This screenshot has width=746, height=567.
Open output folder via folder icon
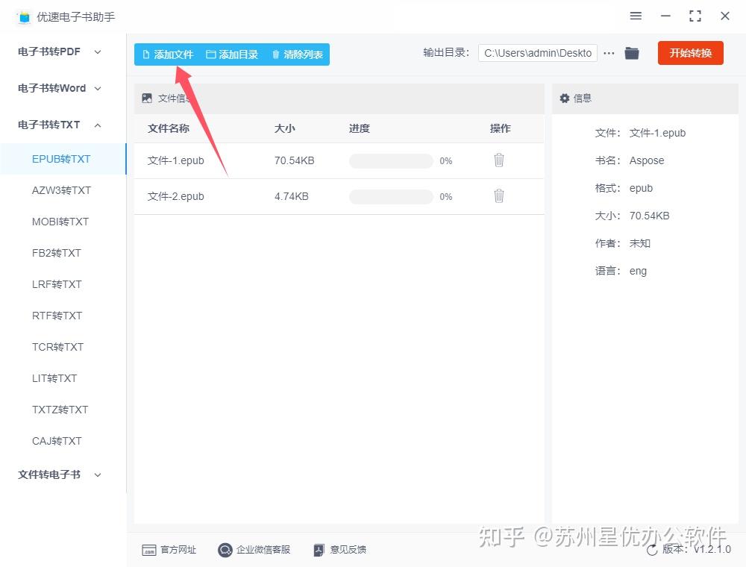pyautogui.click(x=631, y=53)
